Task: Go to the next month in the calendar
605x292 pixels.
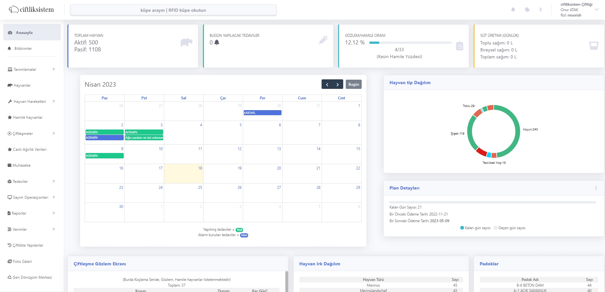Action: 337,84
